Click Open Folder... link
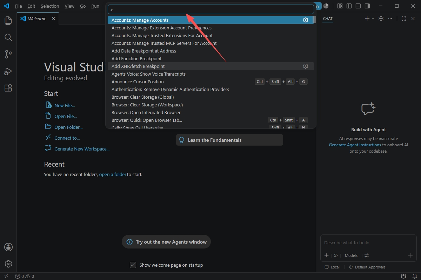This screenshot has height=280, width=421. tap(68, 127)
